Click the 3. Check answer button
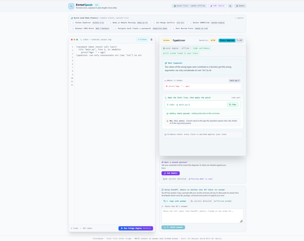The image size is (304, 241). (x=173, y=227)
